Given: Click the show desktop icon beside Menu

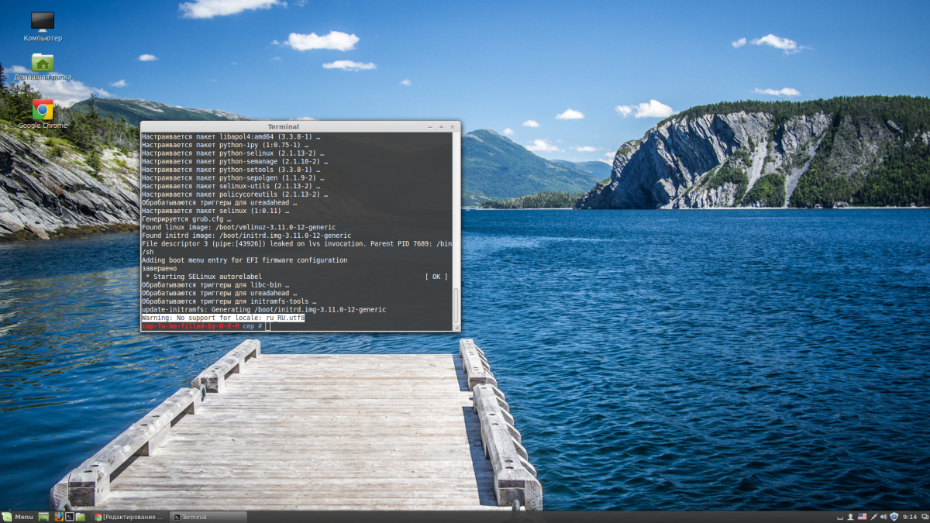Looking at the screenshot, I should coord(44,517).
